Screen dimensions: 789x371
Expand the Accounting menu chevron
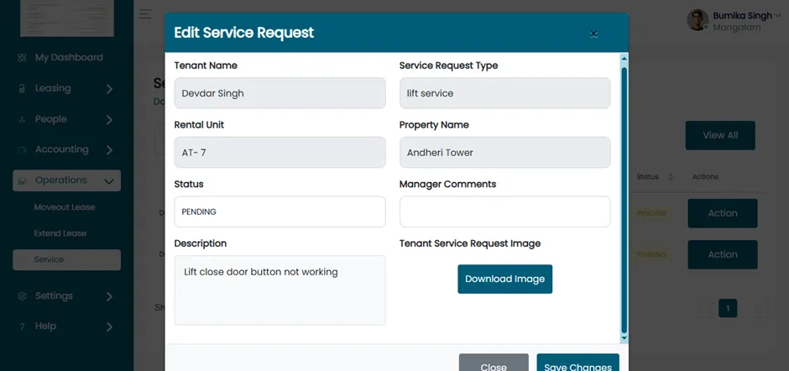(109, 150)
